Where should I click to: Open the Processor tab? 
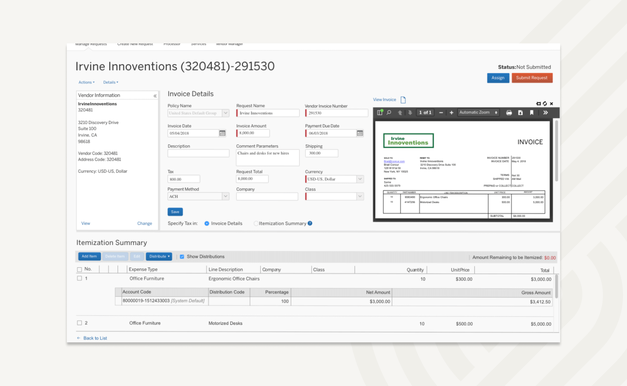coord(172,44)
